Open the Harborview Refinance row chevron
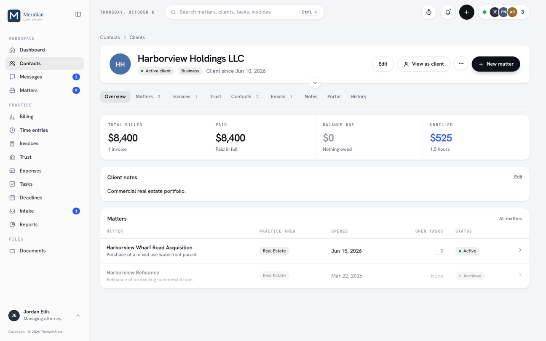Viewport: 546px width, 341px height. click(x=520, y=275)
